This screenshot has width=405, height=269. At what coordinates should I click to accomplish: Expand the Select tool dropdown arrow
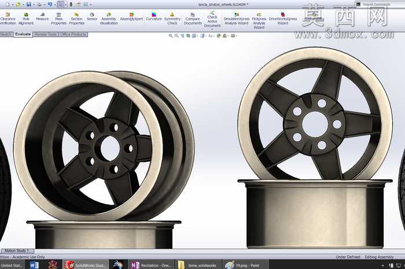coord(65,5)
